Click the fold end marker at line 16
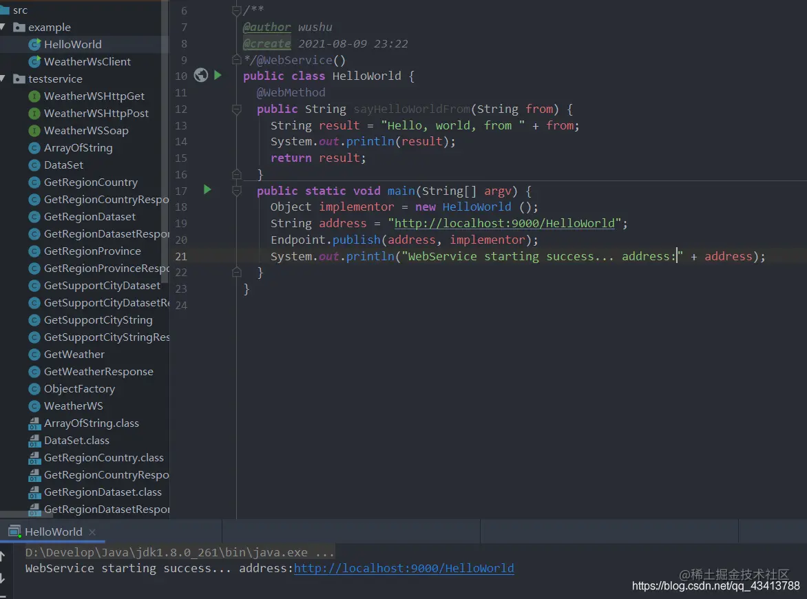This screenshot has height=599, width=807. pyautogui.click(x=237, y=174)
